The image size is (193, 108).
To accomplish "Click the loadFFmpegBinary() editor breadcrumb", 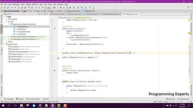I will [x=82, y=17].
